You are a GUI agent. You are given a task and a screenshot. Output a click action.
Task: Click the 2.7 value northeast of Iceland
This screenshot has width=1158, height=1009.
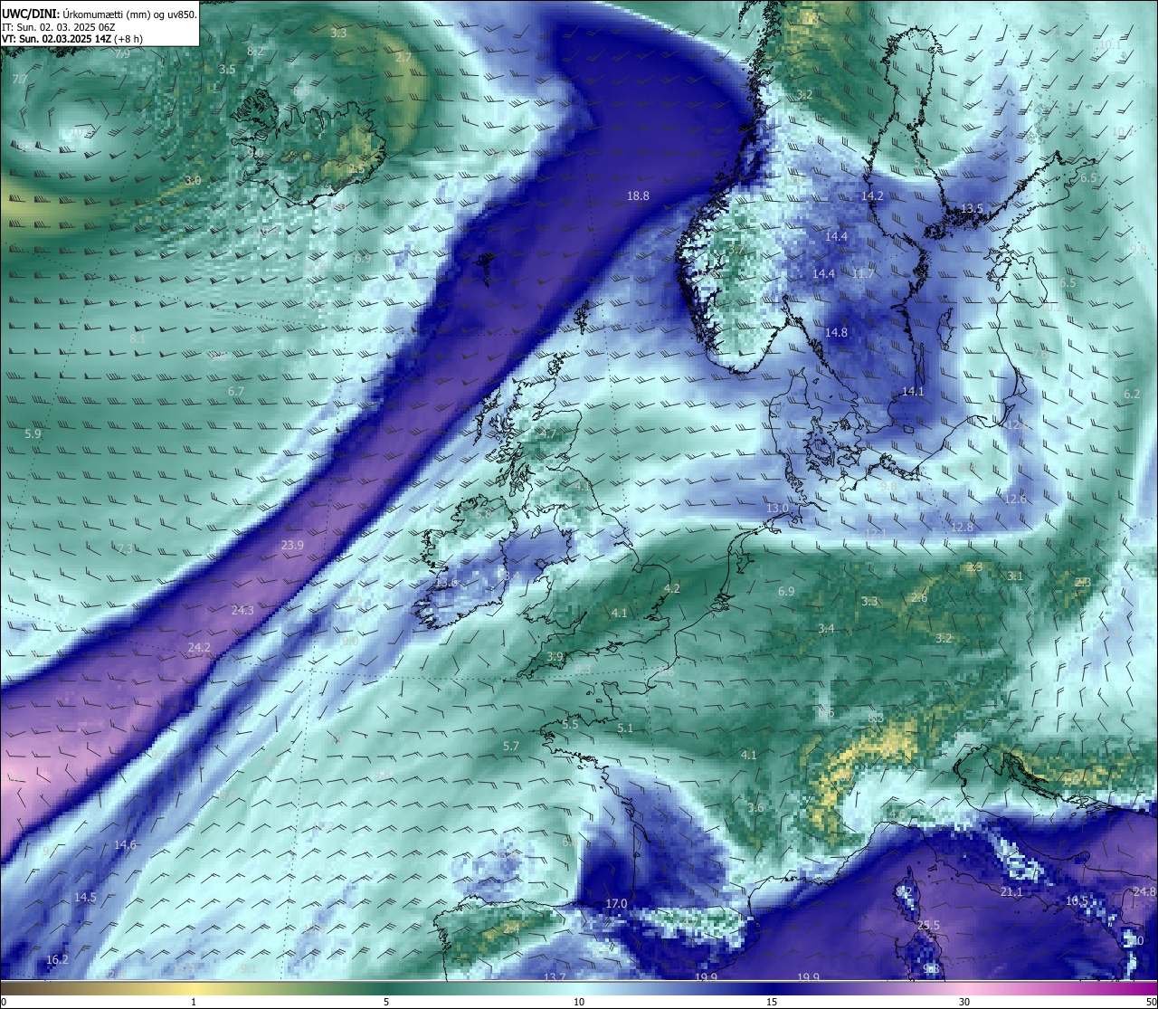tap(403, 57)
